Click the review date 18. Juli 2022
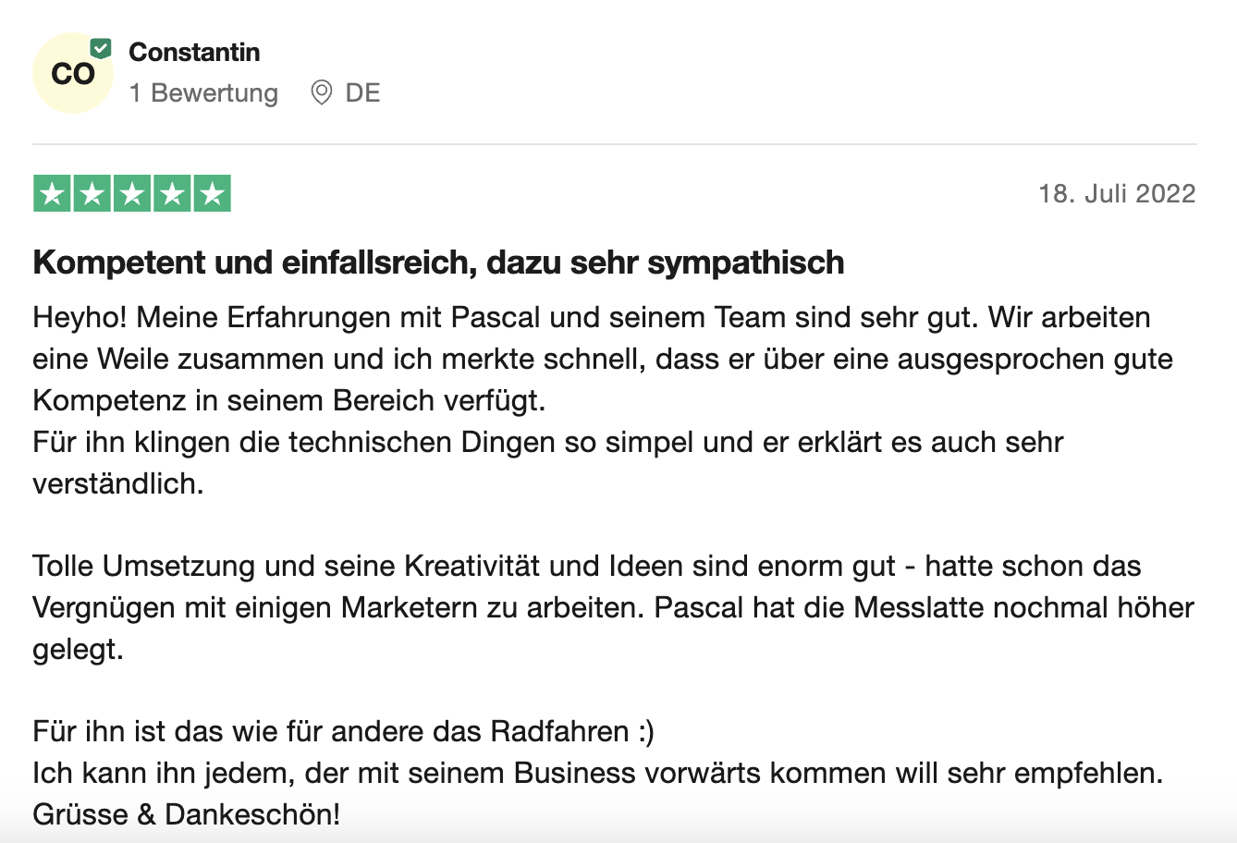Viewport: 1237px width, 843px height. [x=1117, y=193]
